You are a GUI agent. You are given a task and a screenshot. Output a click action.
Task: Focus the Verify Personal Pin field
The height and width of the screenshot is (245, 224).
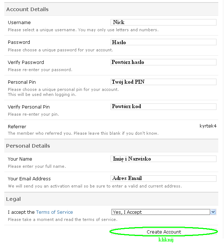click(164, 107)
